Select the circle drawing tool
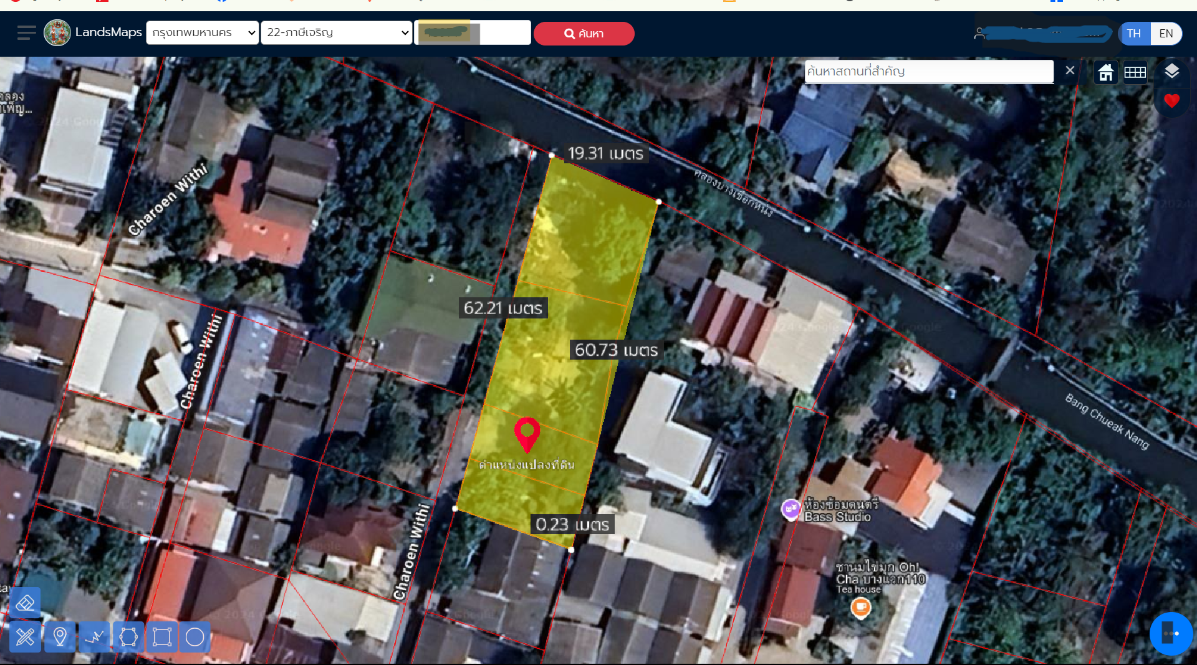 coord(195,637)
